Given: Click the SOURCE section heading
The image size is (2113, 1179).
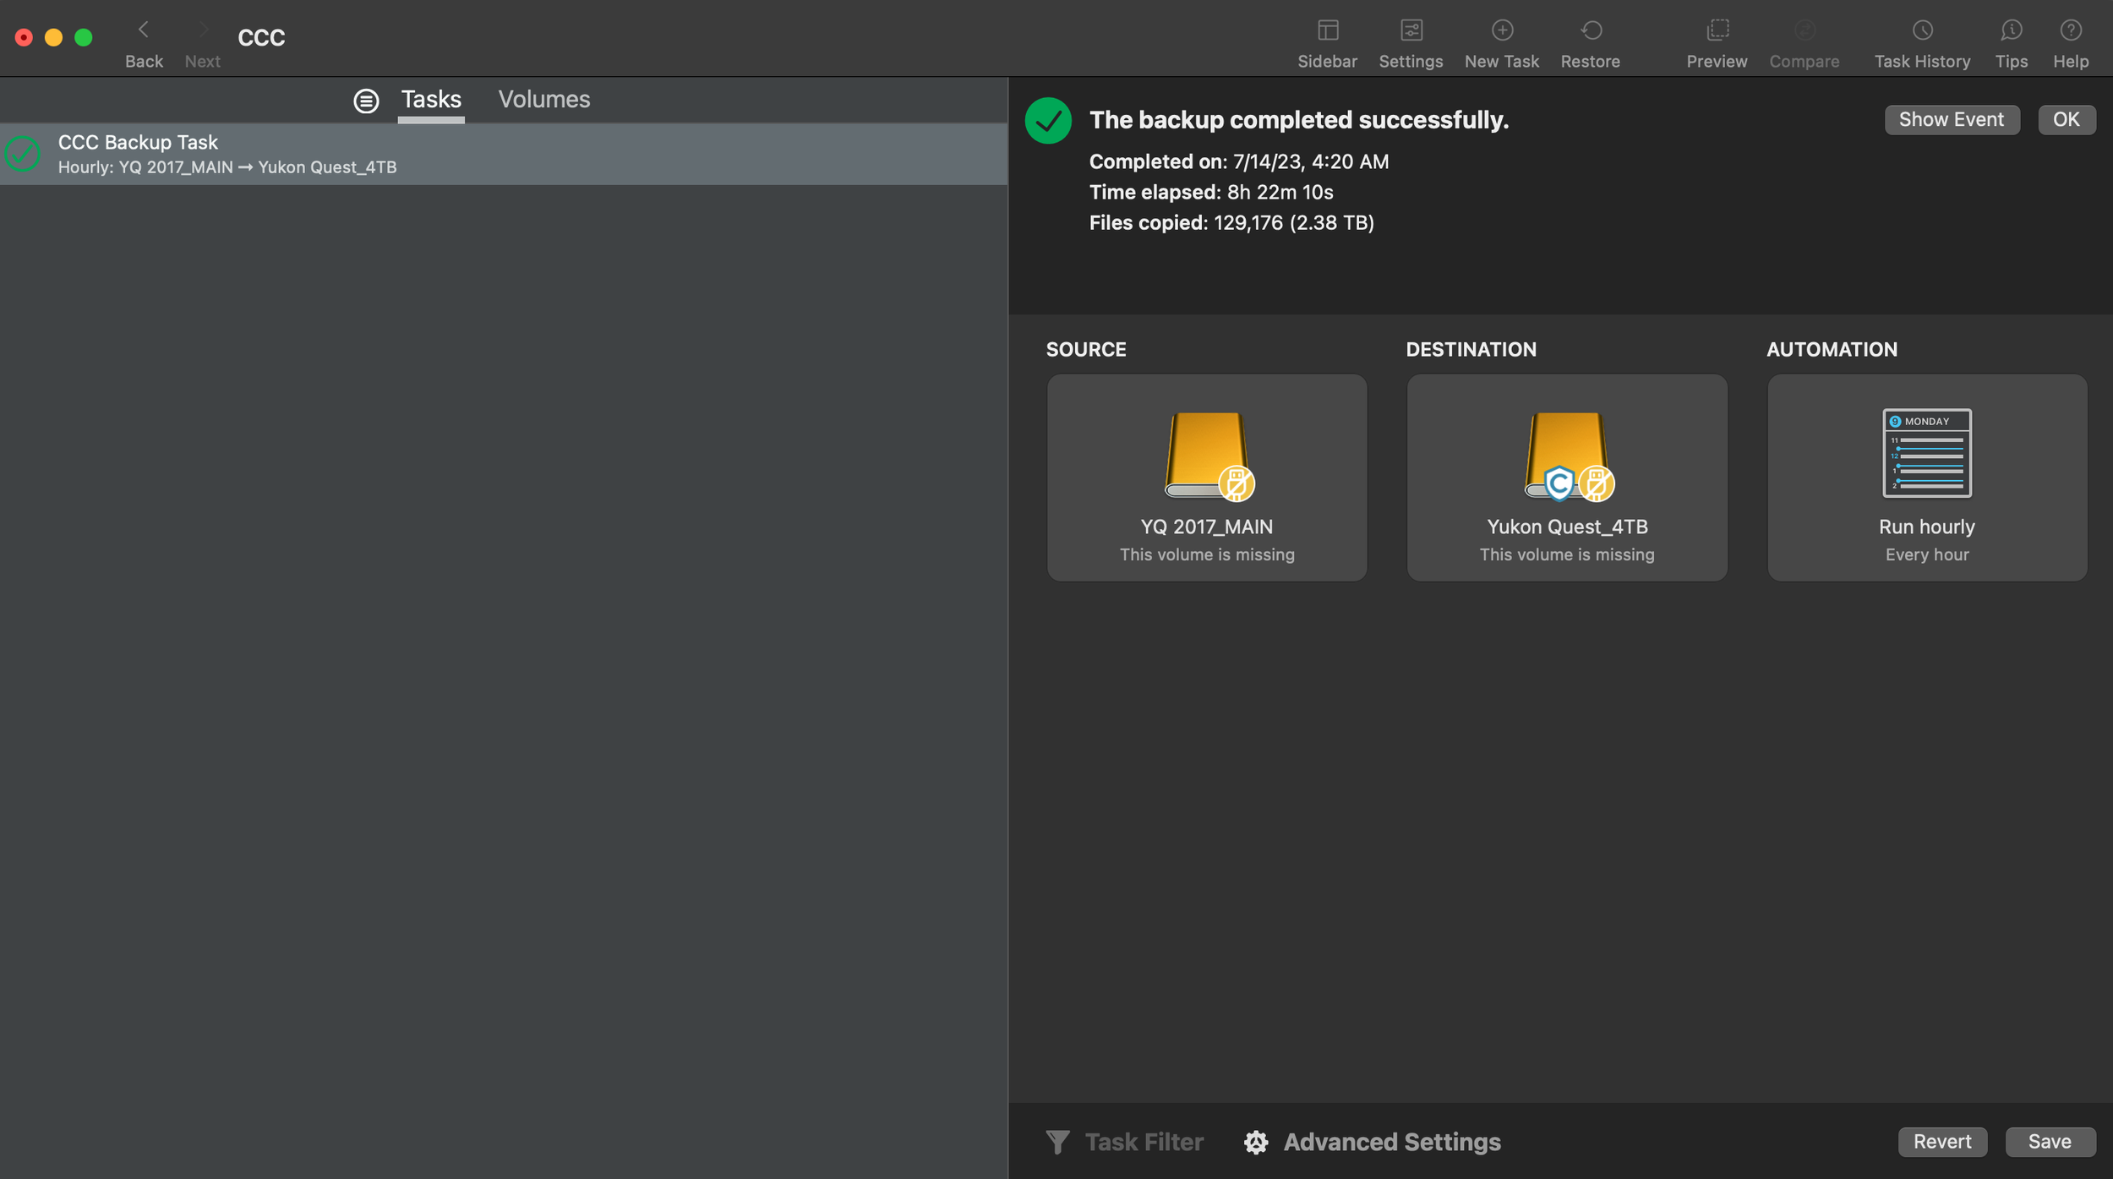Looking at the screenshot, I should coord(1086,349).
